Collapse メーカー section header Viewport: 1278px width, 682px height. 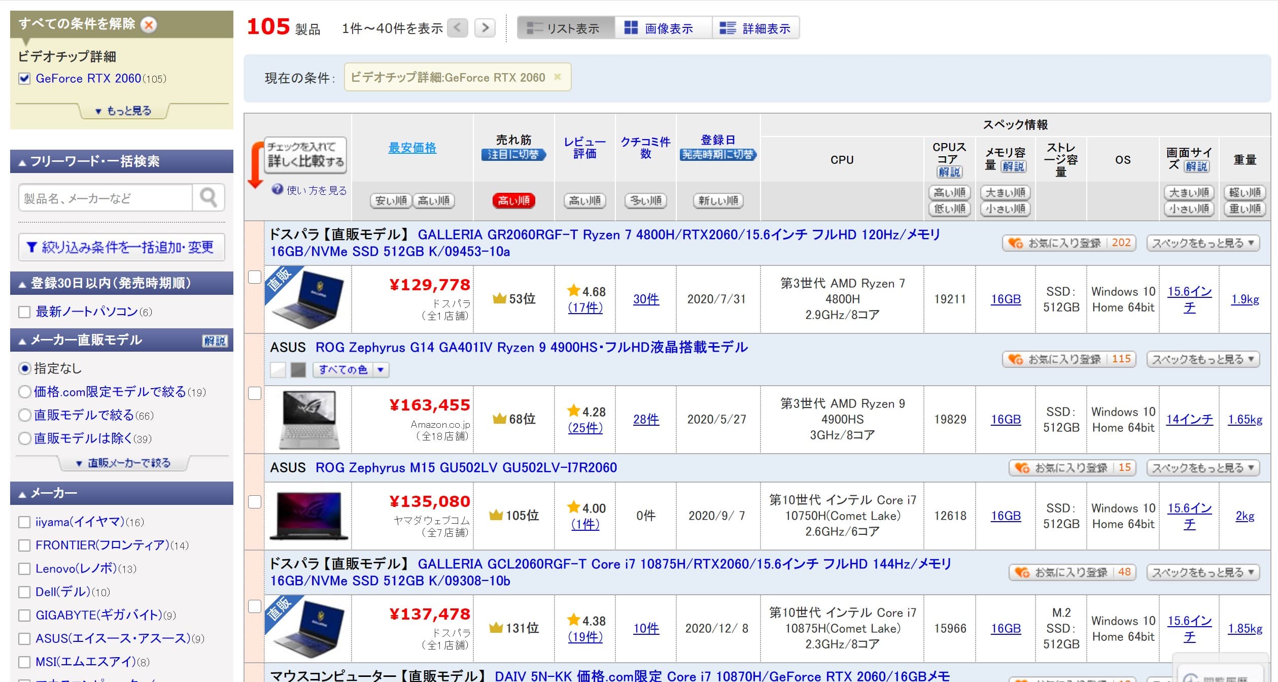tap(122, 493)
